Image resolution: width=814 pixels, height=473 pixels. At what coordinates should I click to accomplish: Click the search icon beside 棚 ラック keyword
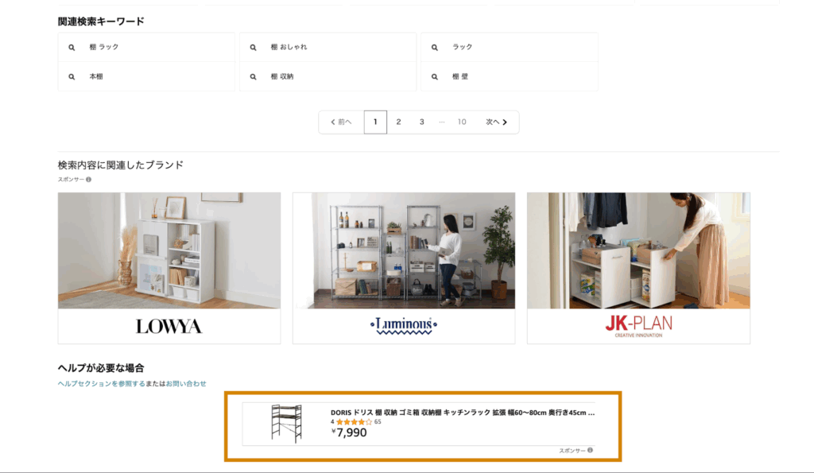(72, 47)
